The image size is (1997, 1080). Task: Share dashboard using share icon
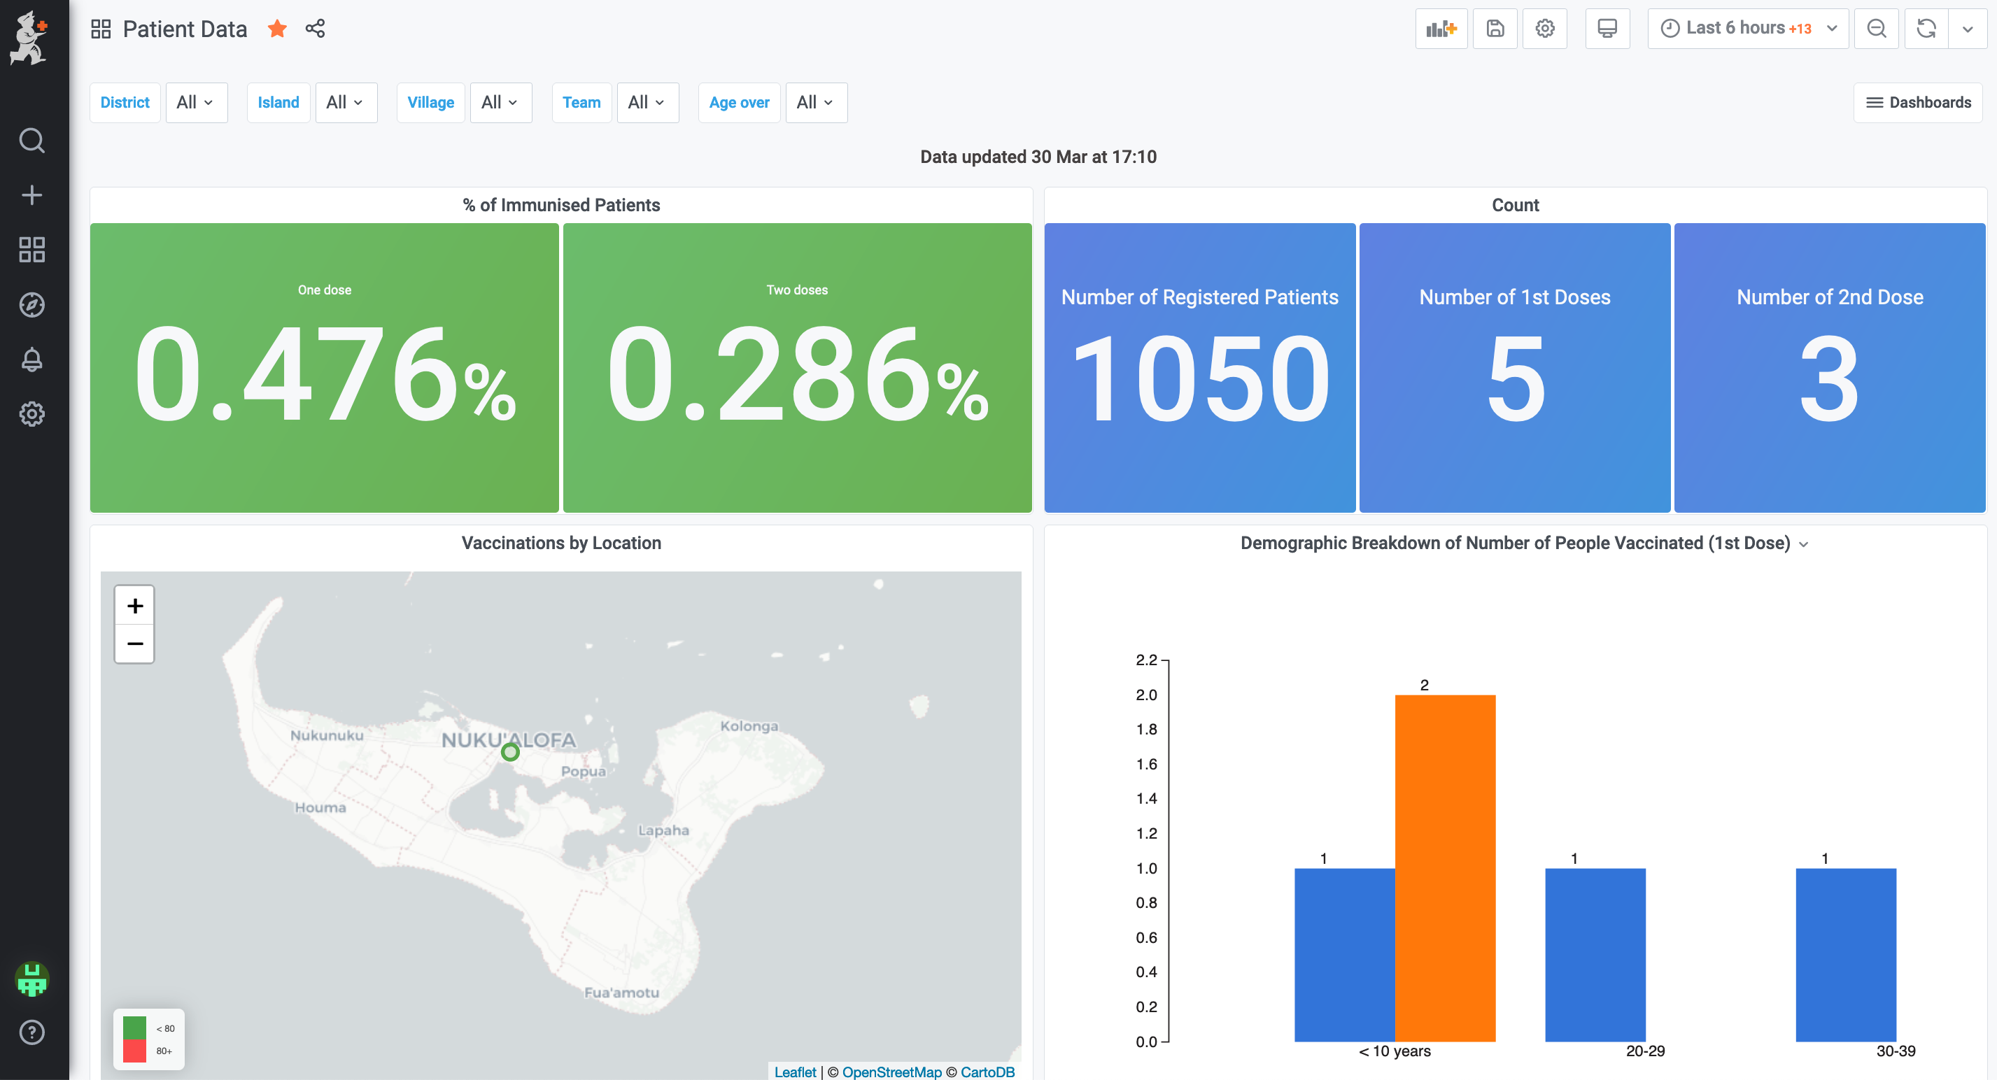click(x=315, y=29)
